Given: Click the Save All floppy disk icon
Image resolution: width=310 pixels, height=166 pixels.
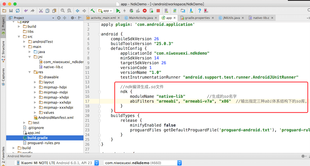Looking at the screenshot, I should pos(11,11).
